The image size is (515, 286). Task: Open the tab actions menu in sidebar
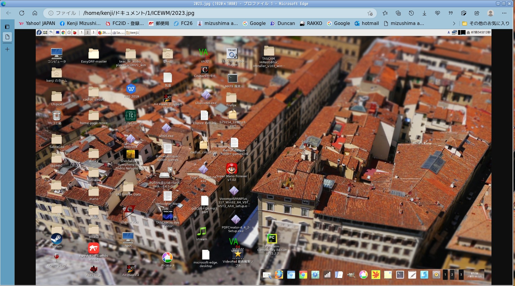[x=7, y=27]
